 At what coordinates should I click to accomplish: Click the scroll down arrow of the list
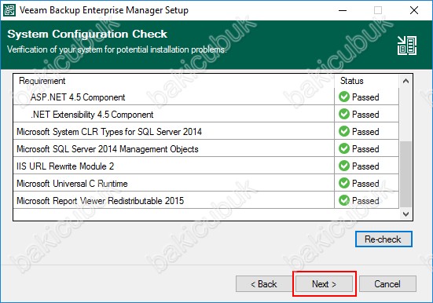(405, 214)
